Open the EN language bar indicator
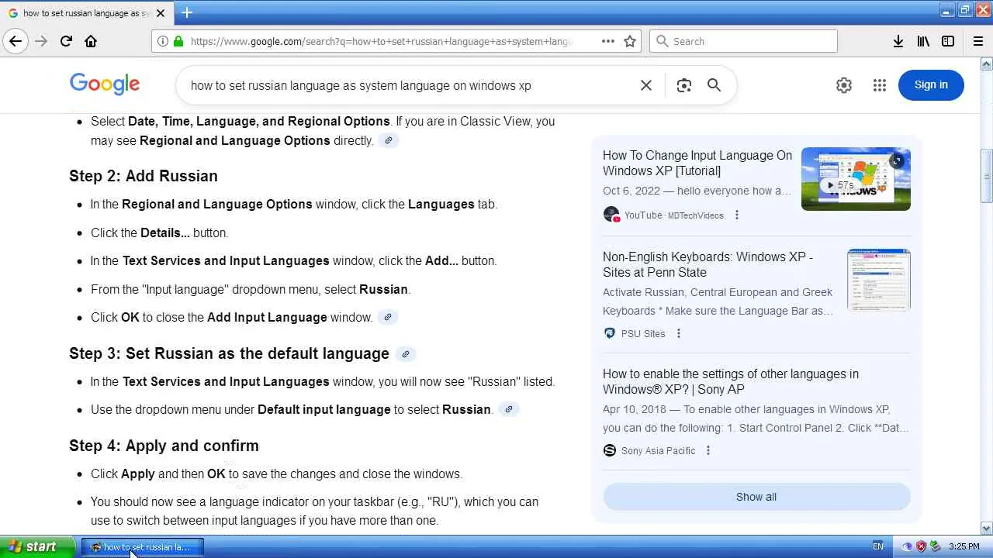 (x=878, y=546)
